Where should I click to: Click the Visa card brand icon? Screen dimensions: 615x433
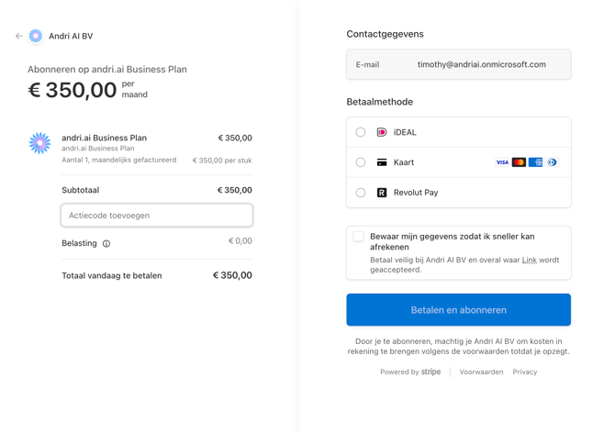tap(502, 162)
